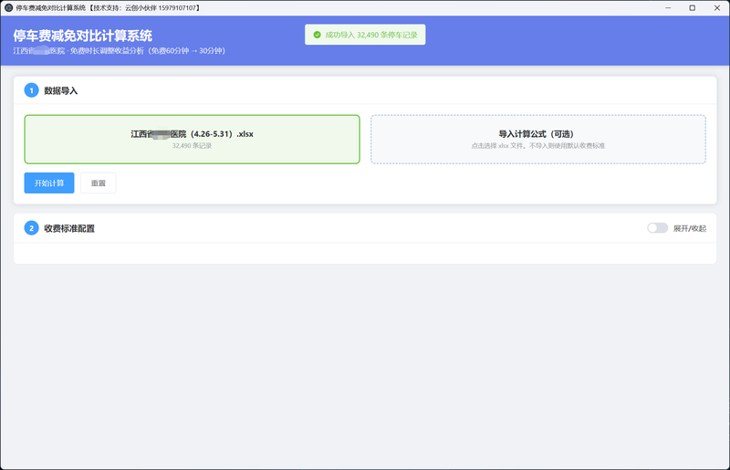730x470 pixels.
Task: Expand the 收费标准配置 section header
Action: tap(69, 229)
